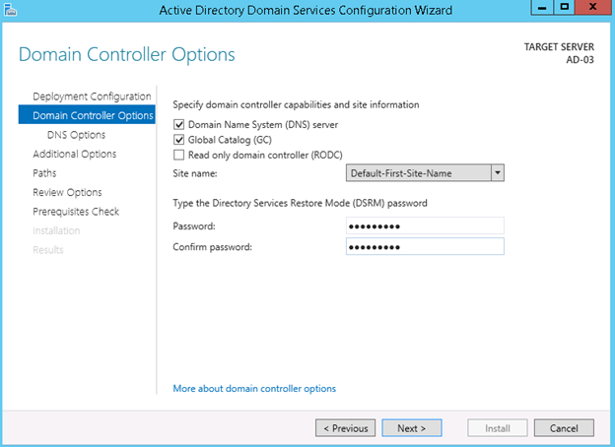
Task: Check Read only domain controller (RODC)
Action: 178,155
